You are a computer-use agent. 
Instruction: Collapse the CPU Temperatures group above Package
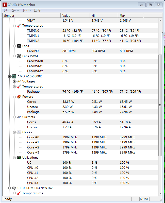click(x=14, y=87)
